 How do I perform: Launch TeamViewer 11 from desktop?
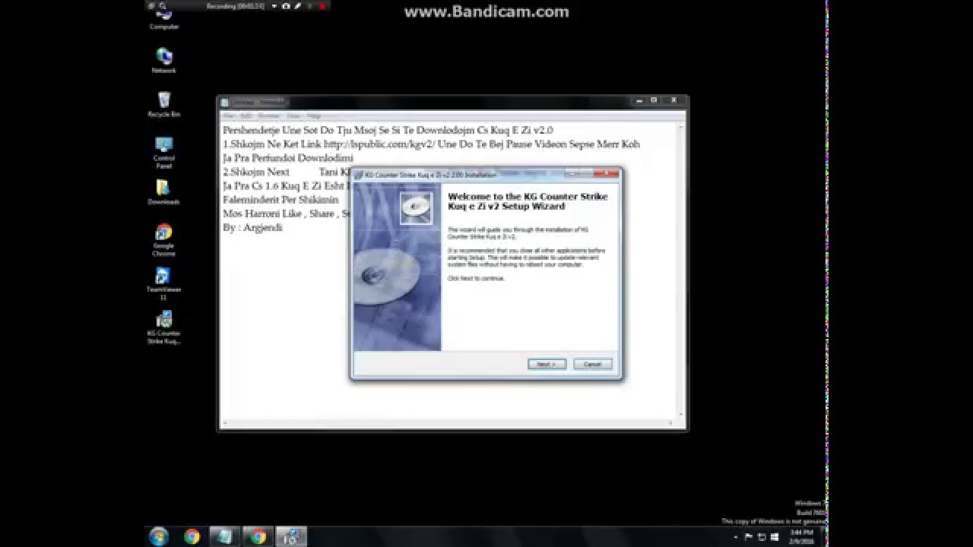pyautogui.click(x=164, y=284)
